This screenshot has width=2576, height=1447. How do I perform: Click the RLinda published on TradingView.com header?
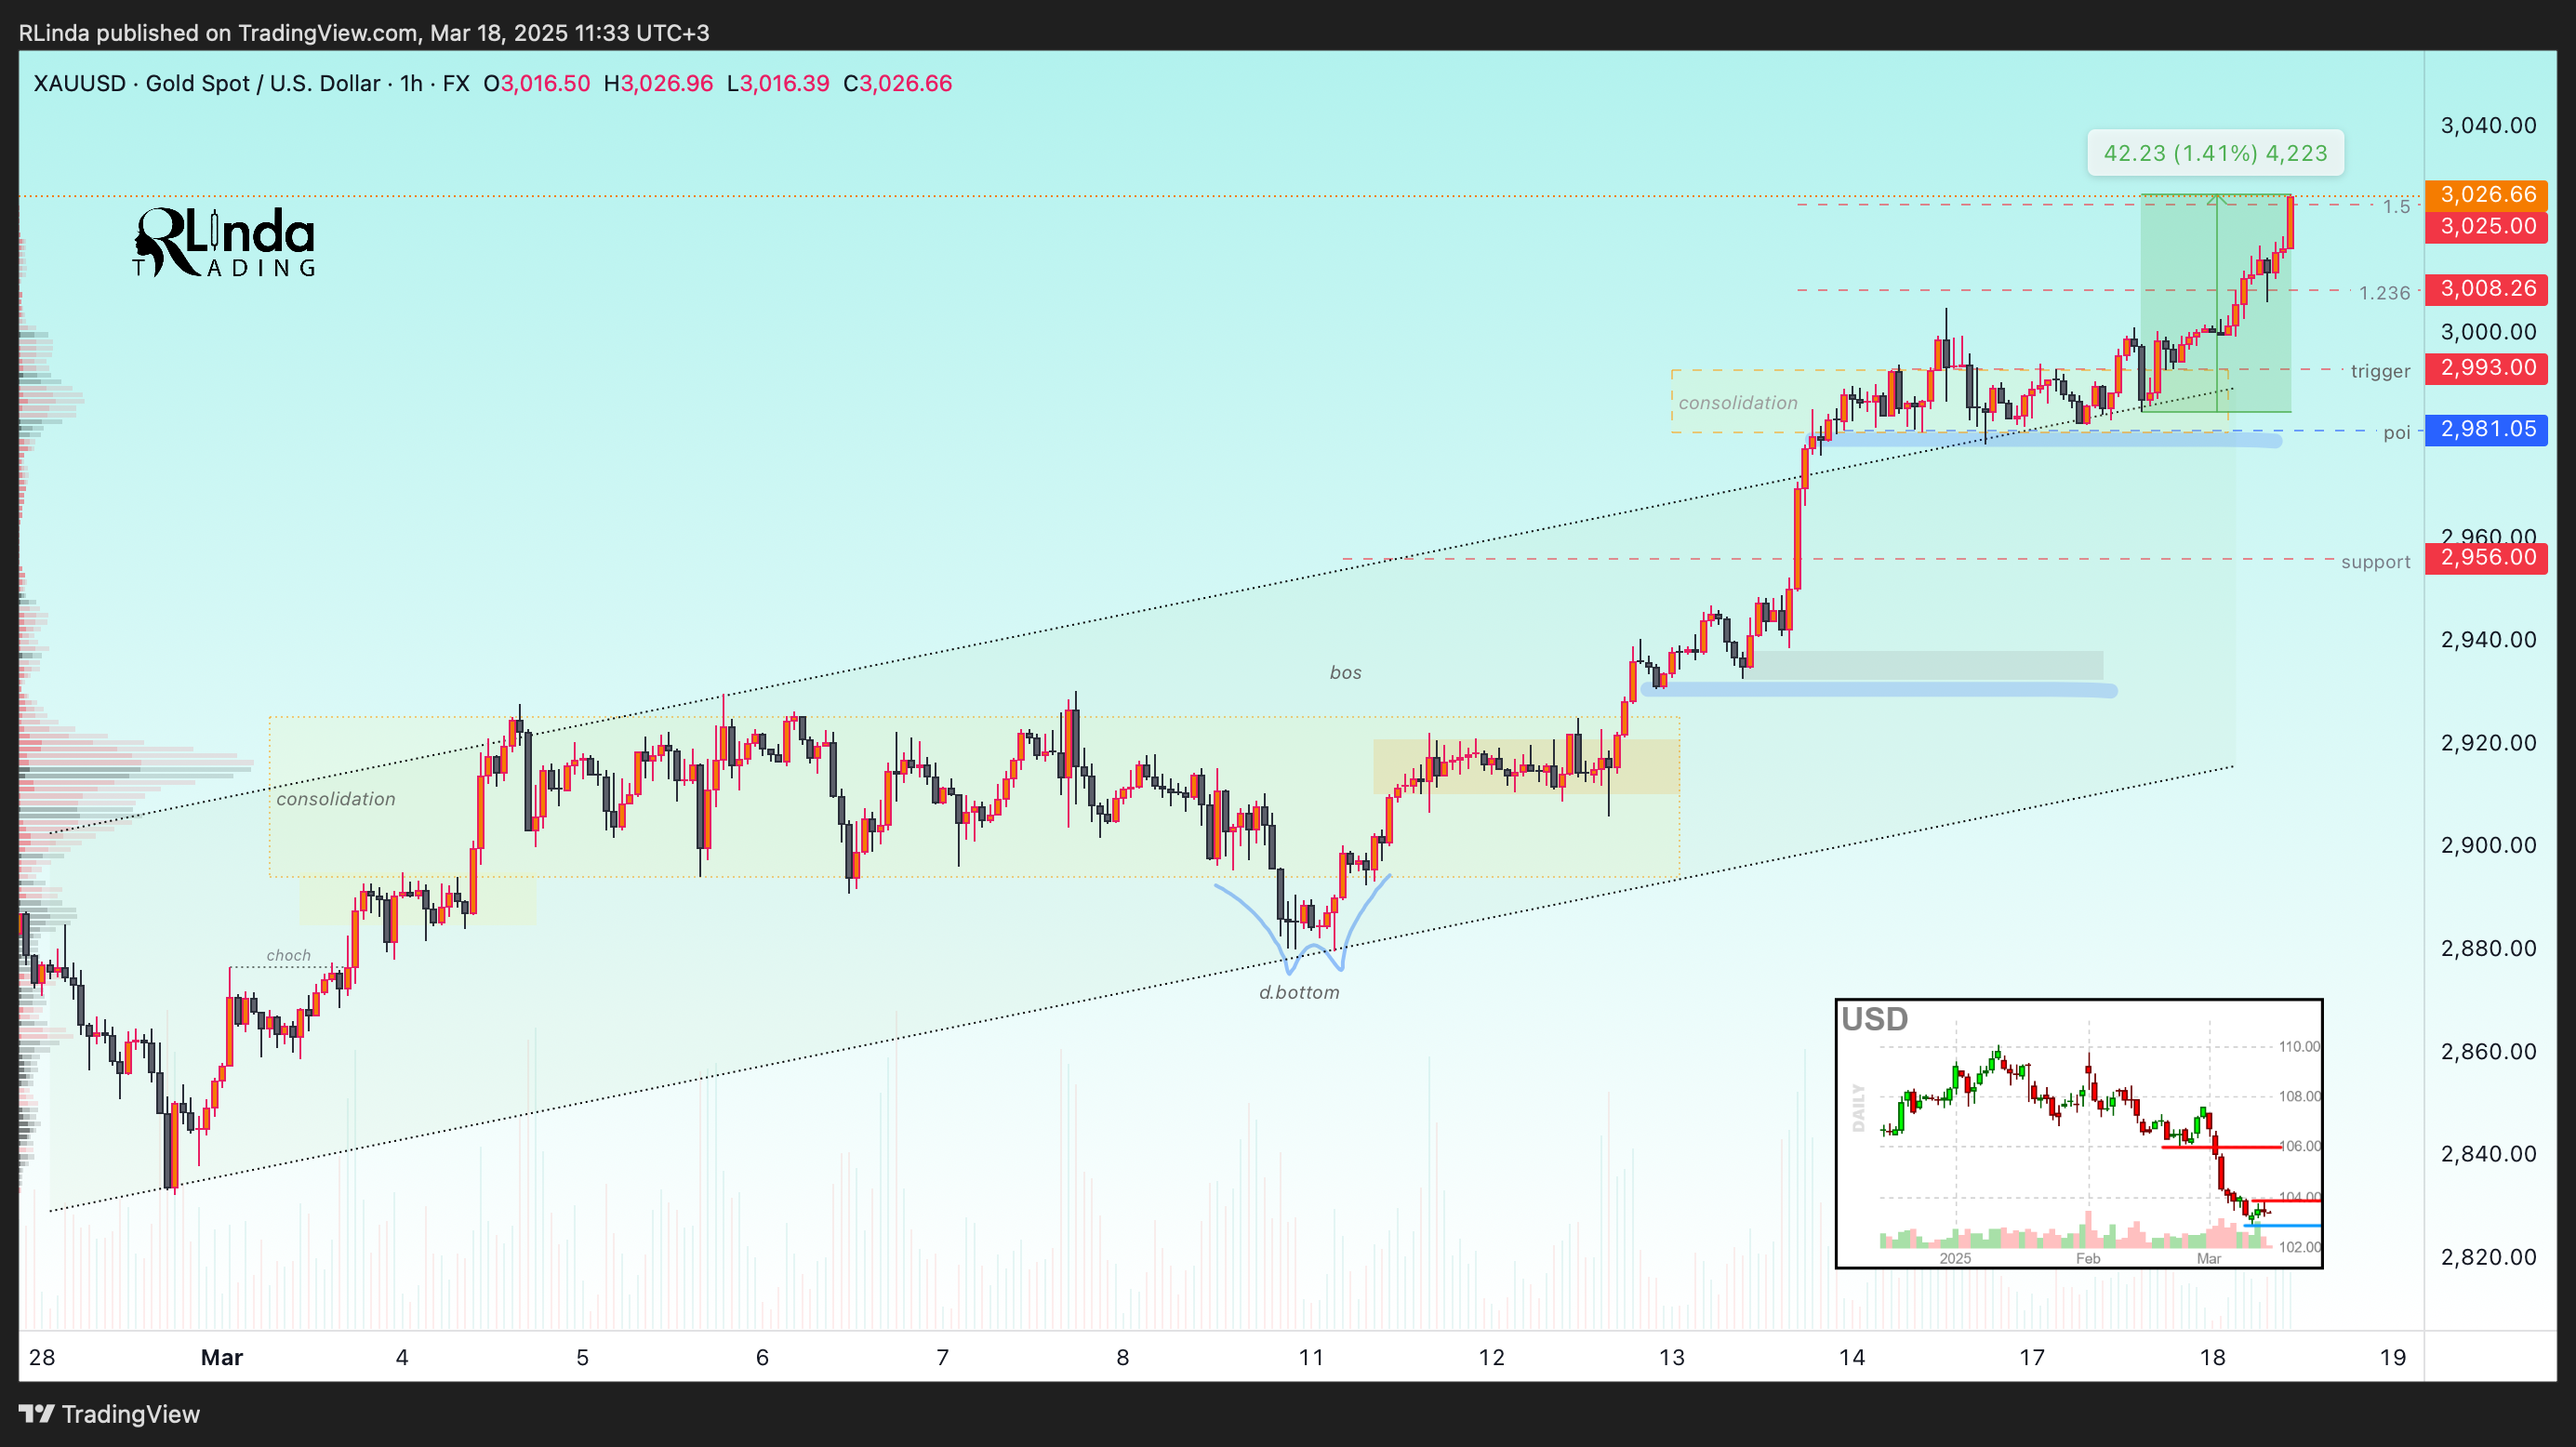tap(364, 33)
